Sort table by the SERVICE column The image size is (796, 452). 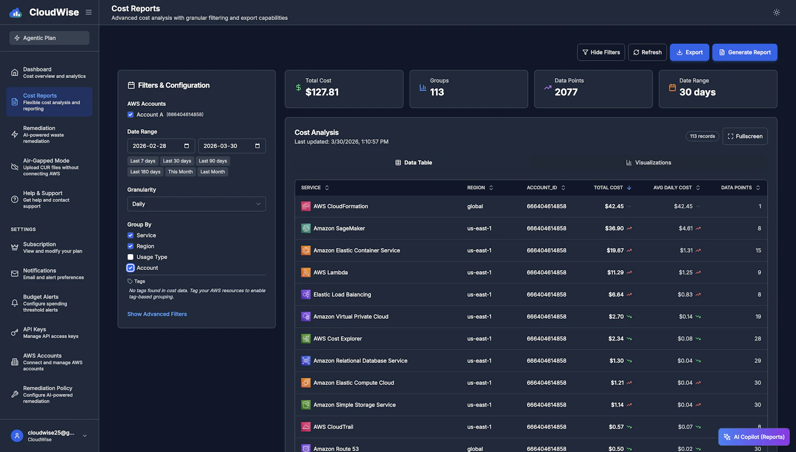315,187
